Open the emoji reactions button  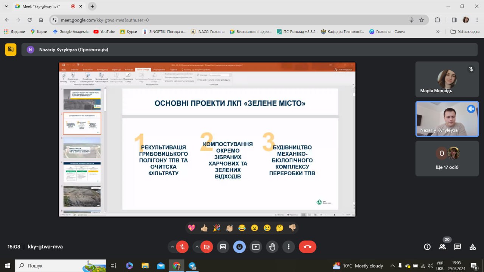click(239, 247)
